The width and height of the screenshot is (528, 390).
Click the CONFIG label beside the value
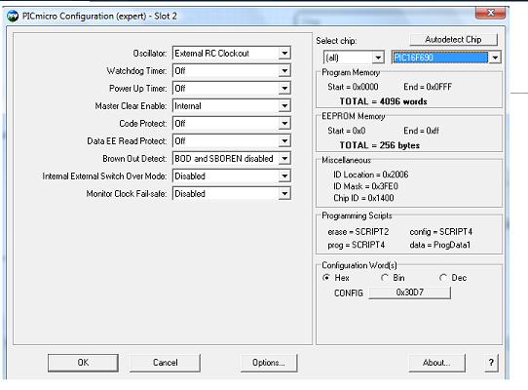click(349, 292)
